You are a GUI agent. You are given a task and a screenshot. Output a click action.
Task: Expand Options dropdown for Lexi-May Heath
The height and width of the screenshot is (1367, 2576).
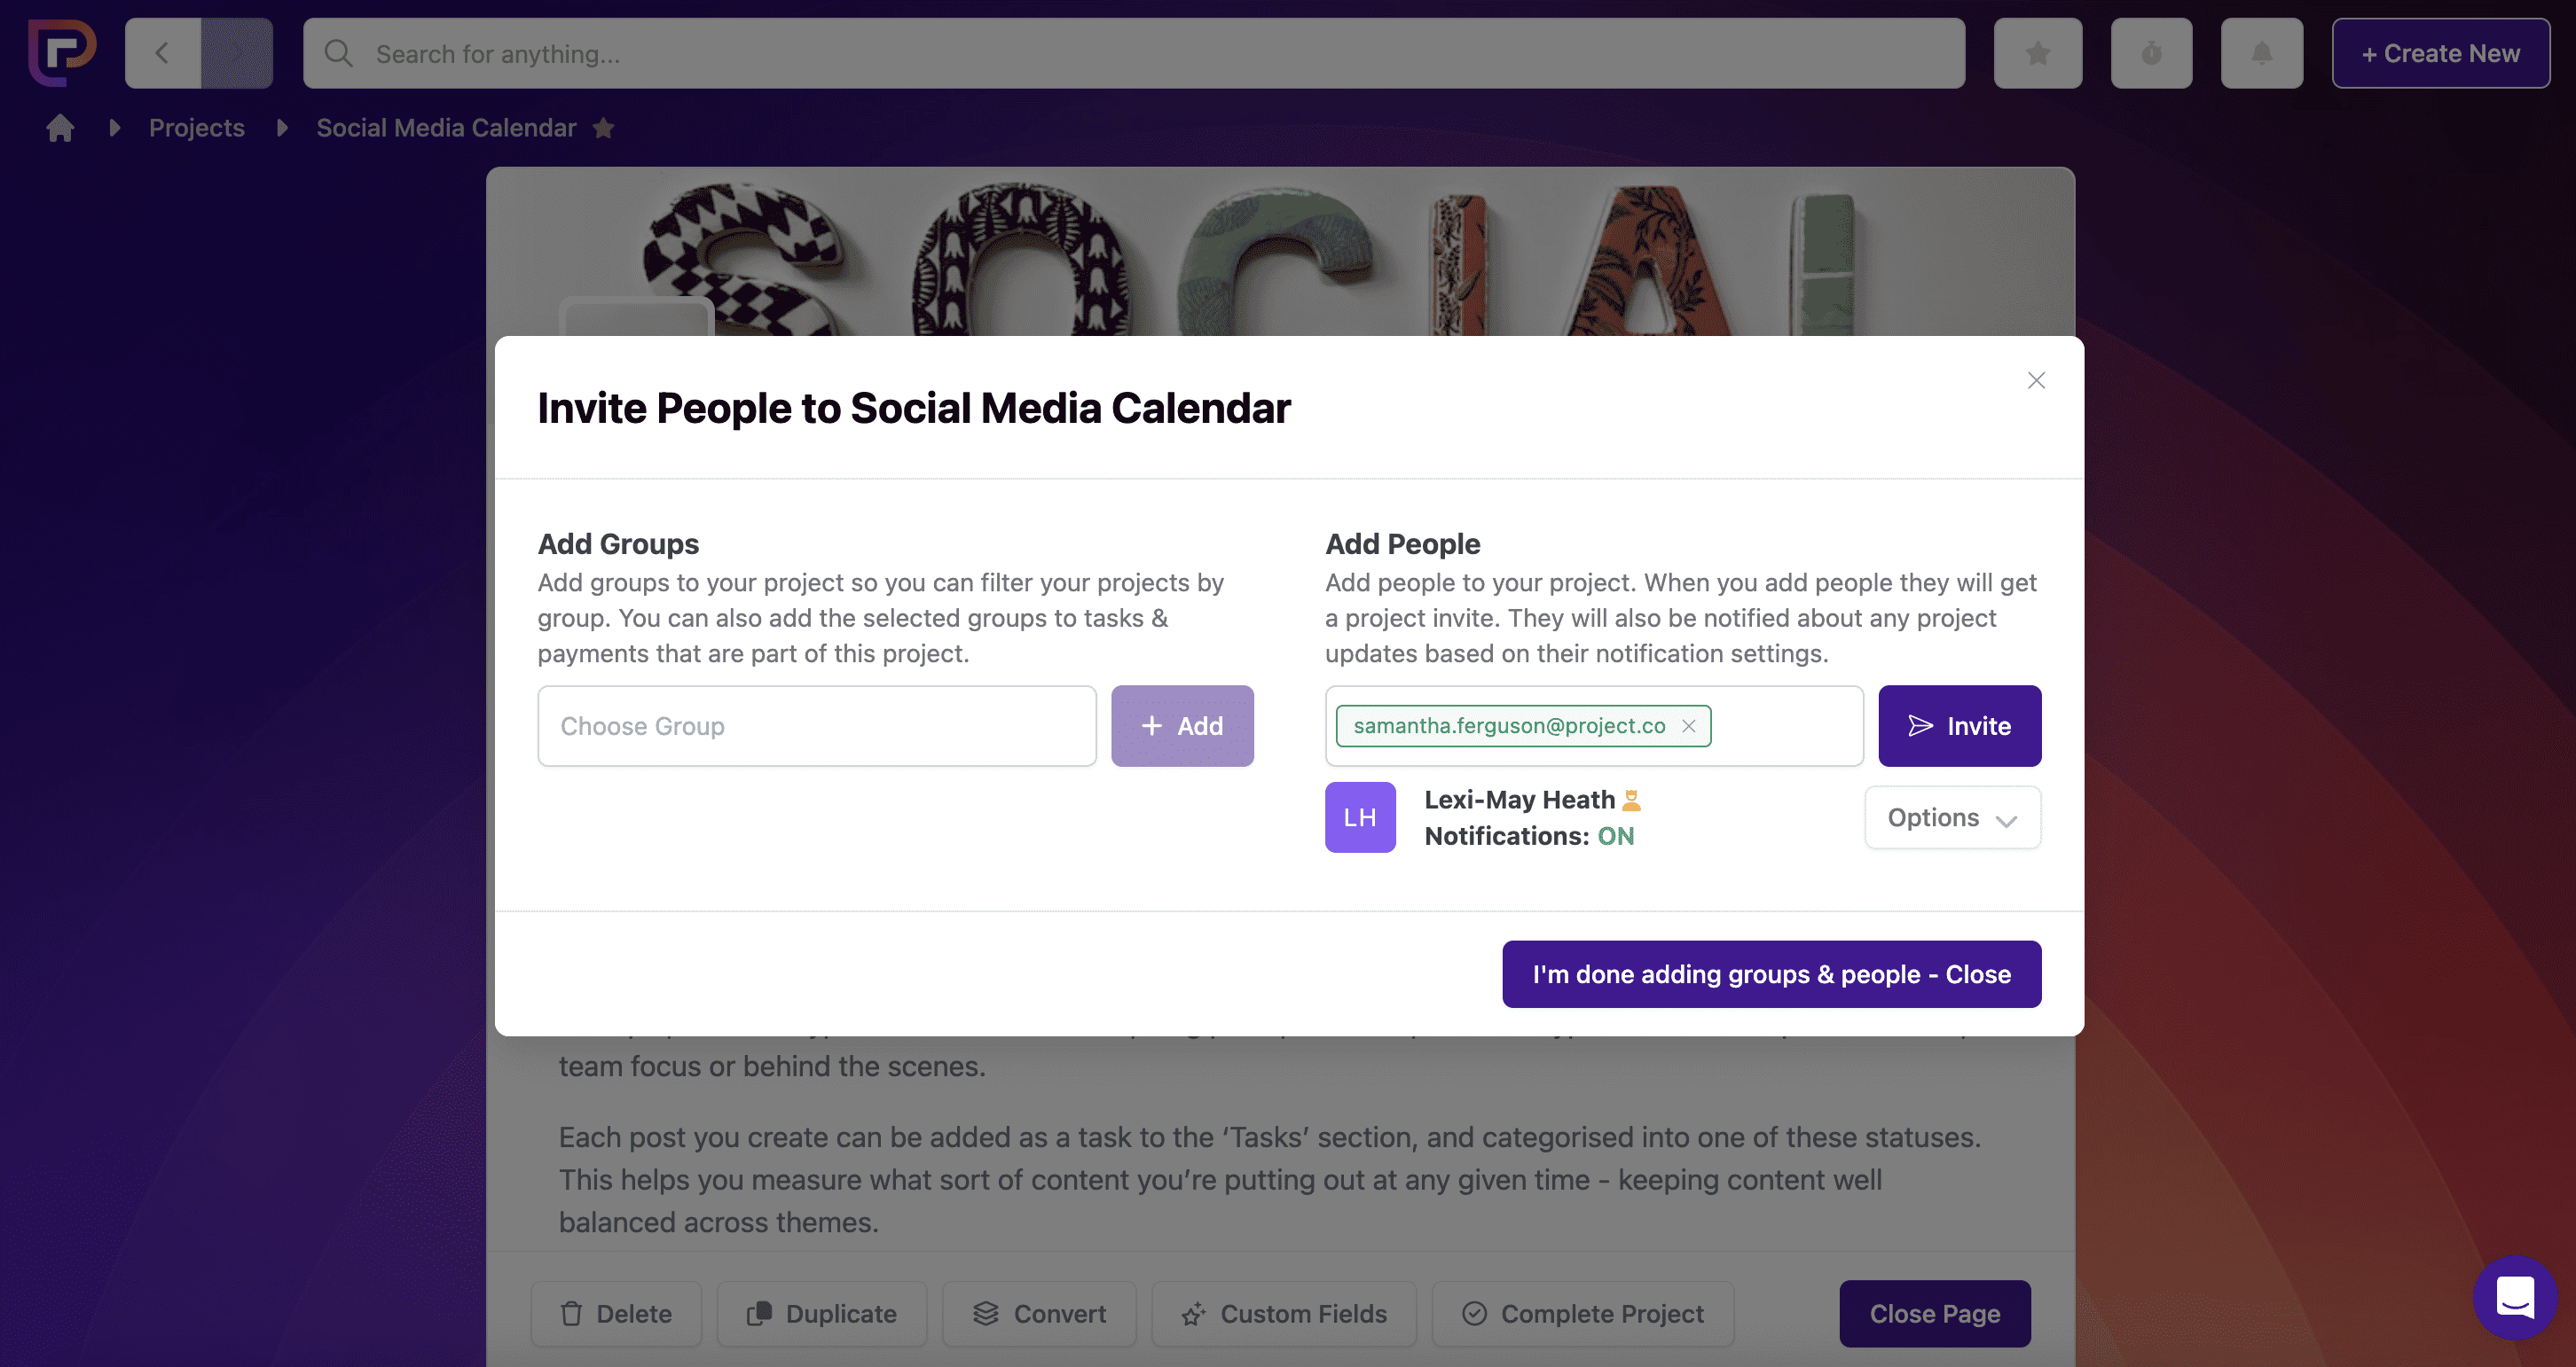[x=1952, y=817]
